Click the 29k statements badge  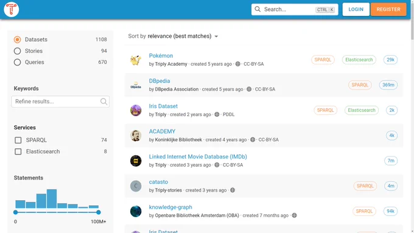pyautogui.click(x=390, y=60)
